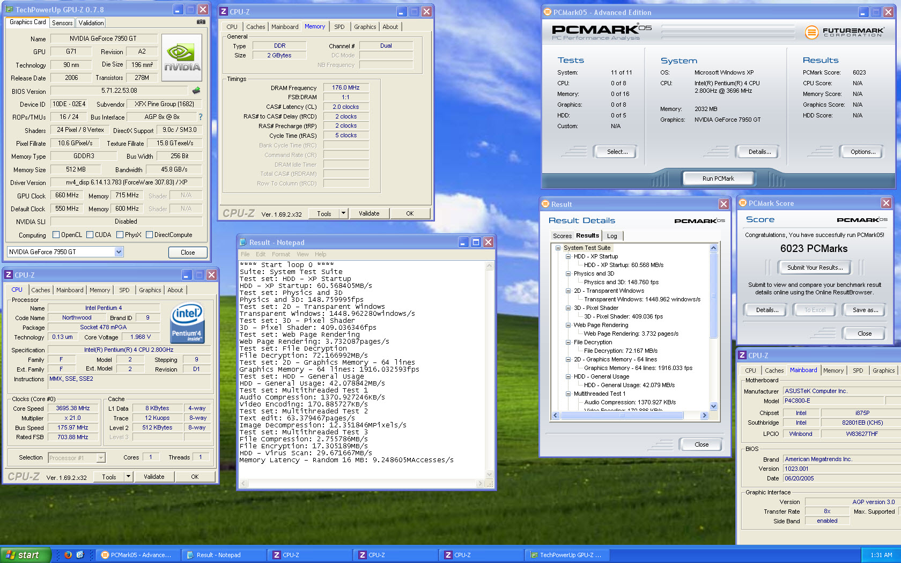Click the Notepad vertical scroll down arrow
Screen dimensions: 901x563
coord(489,475)
